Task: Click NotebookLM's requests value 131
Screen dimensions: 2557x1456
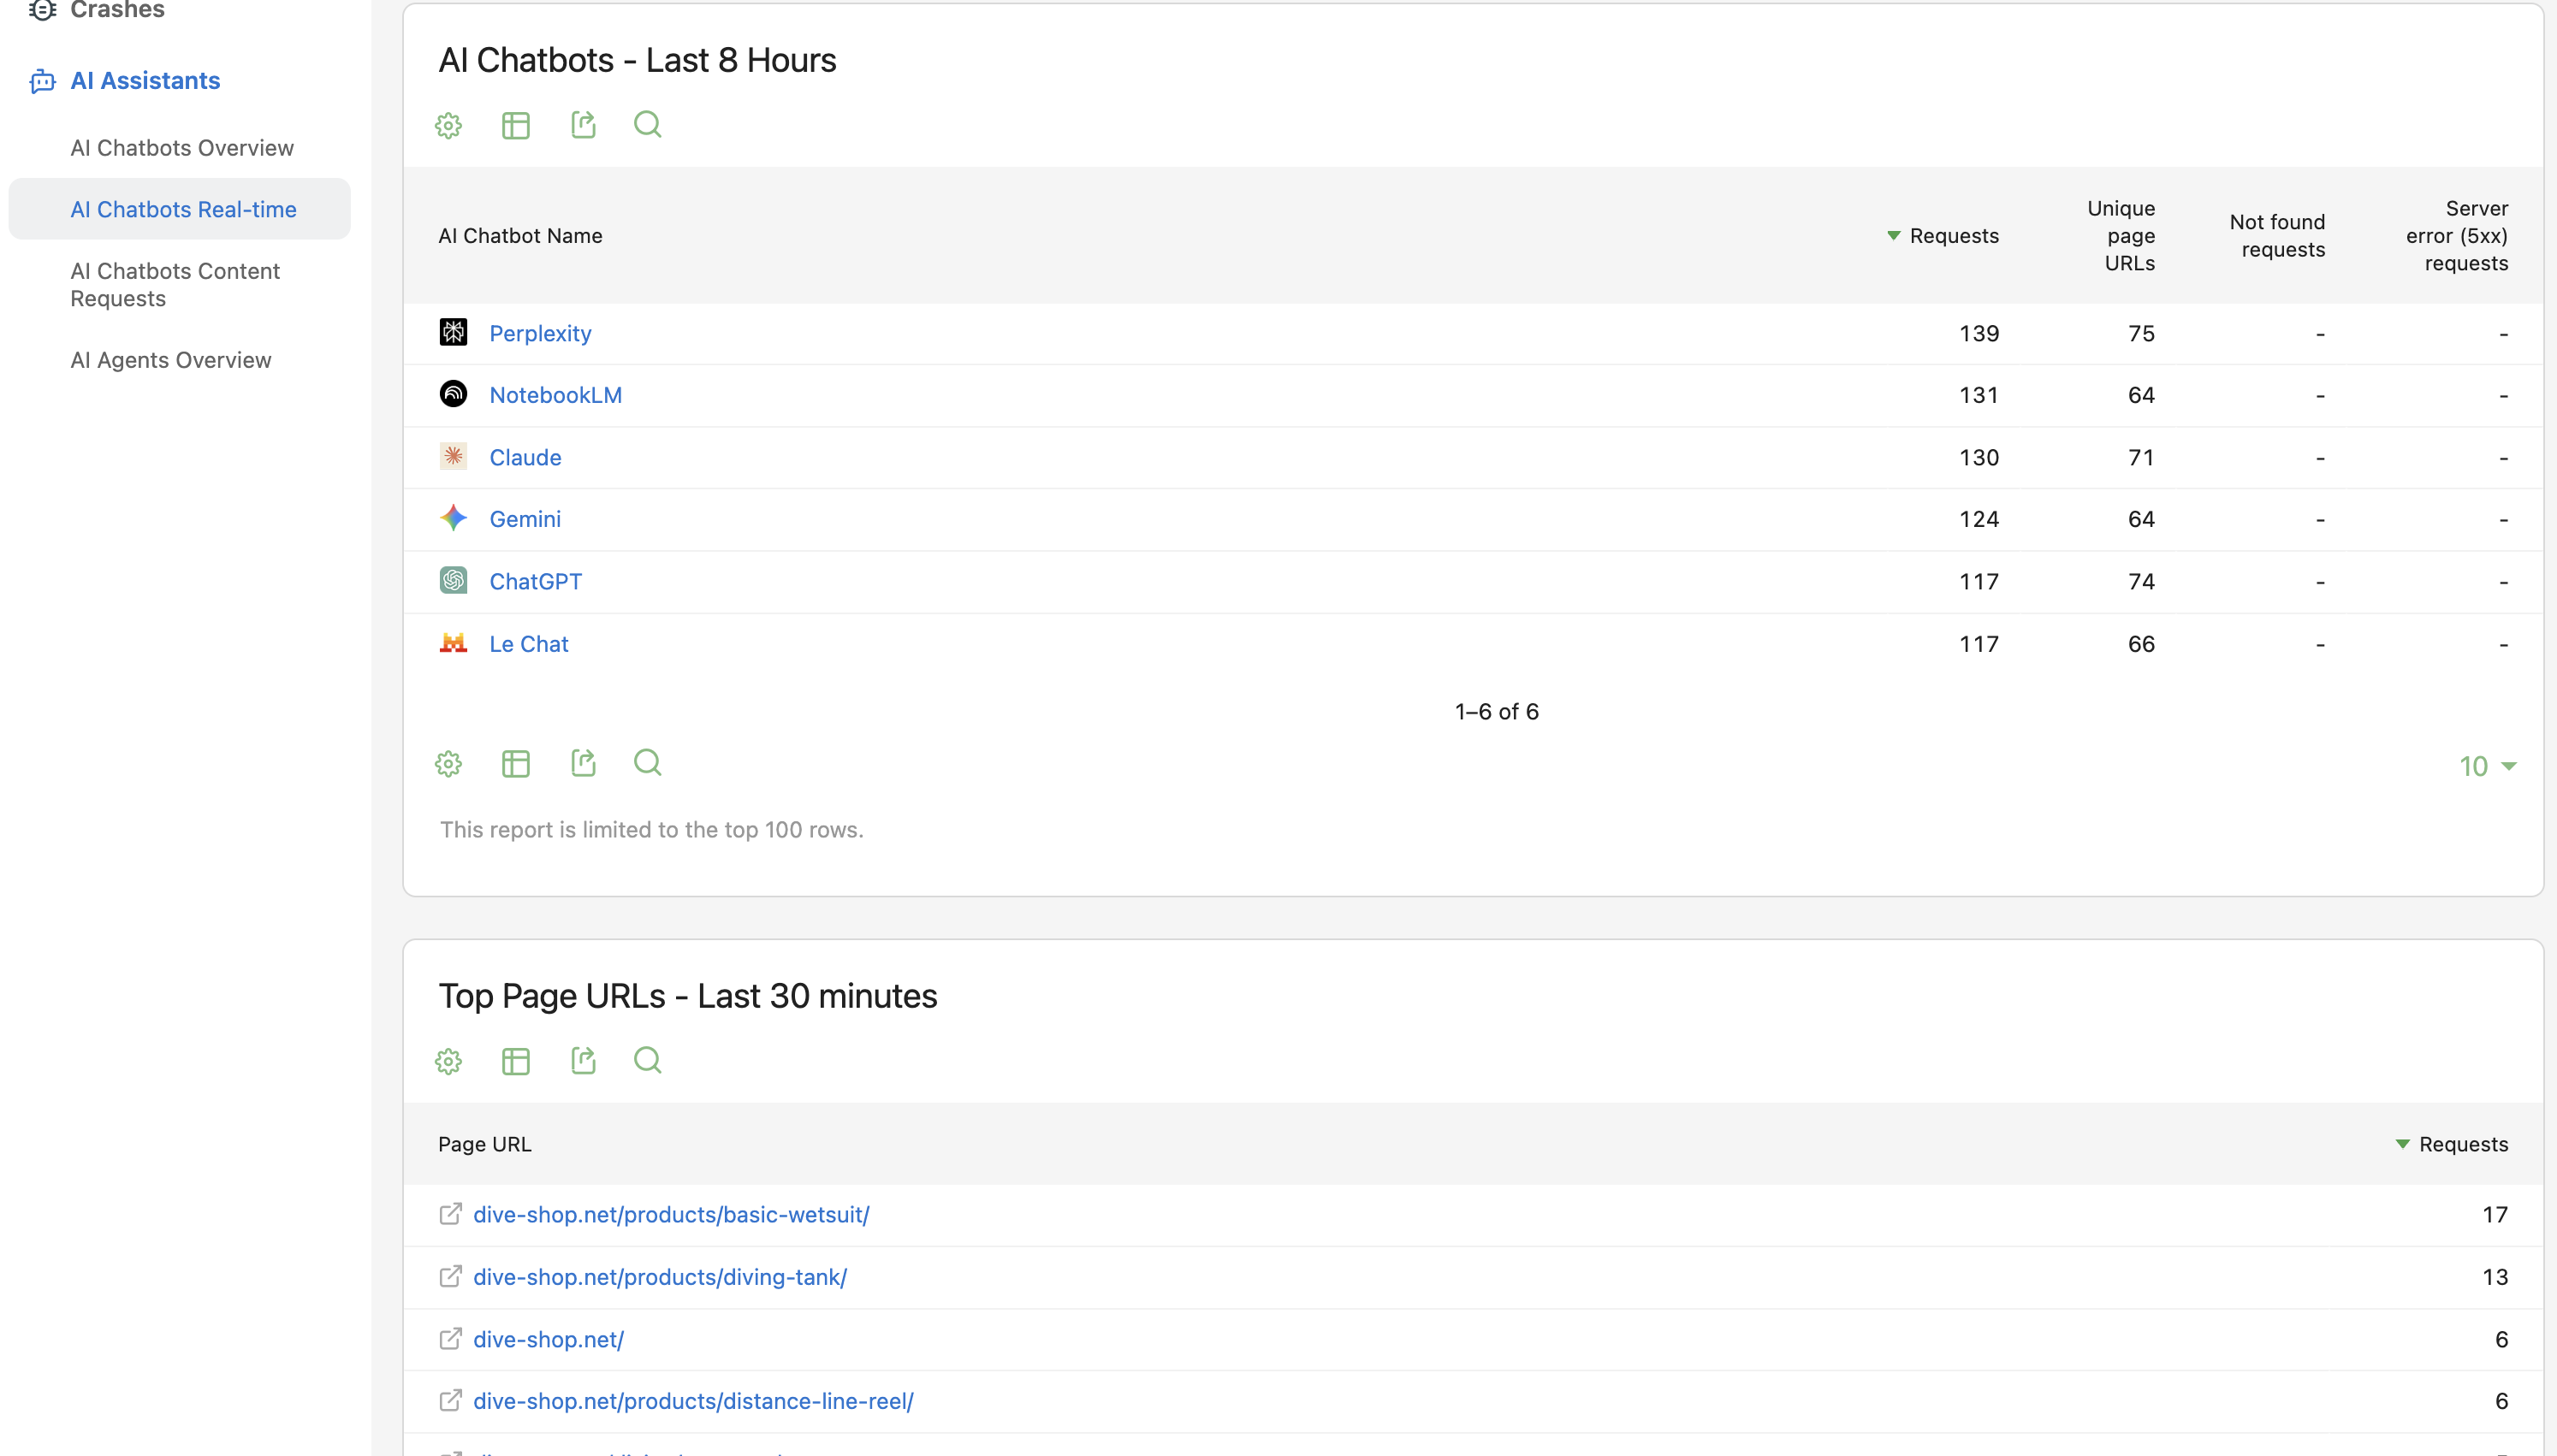Action: (1979, 395)
